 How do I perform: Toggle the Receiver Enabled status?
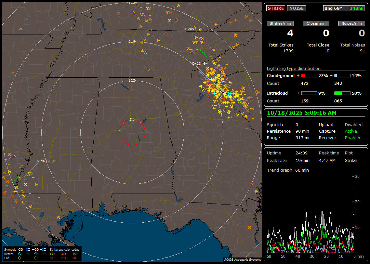tap(353, 138)
